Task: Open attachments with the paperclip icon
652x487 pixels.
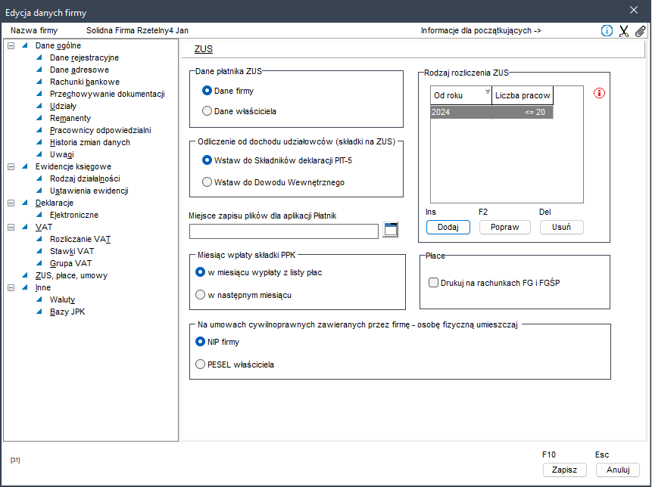Action: [x=640, y=31]
